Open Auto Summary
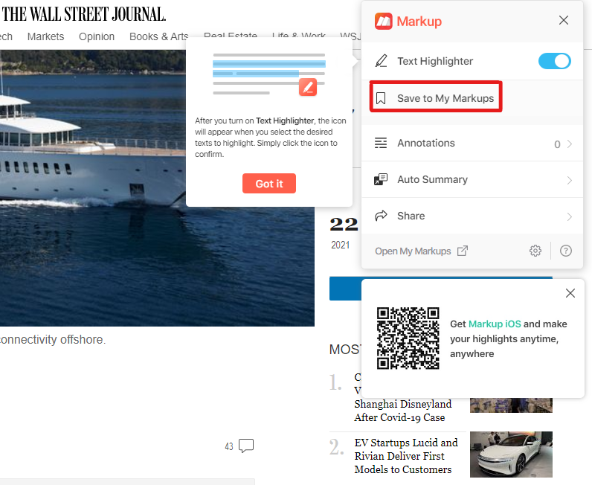The height and width of the screenshot is (485, 592). tap(472, 180)
